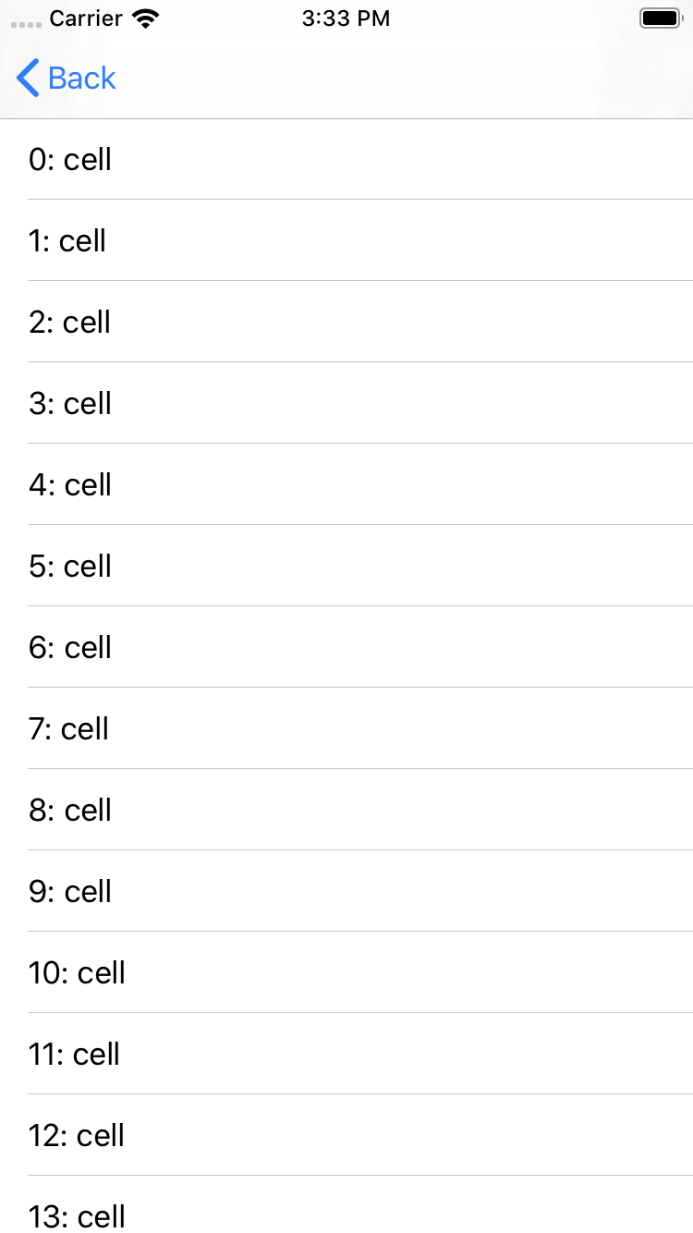Image resolution: width=693 pixels, height=1233 pixels.
Task: Tap the battery indicator icon
Action: tap(660, 18)
